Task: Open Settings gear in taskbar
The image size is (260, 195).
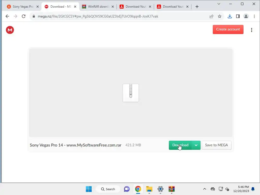Action: [x=160, y=189]
